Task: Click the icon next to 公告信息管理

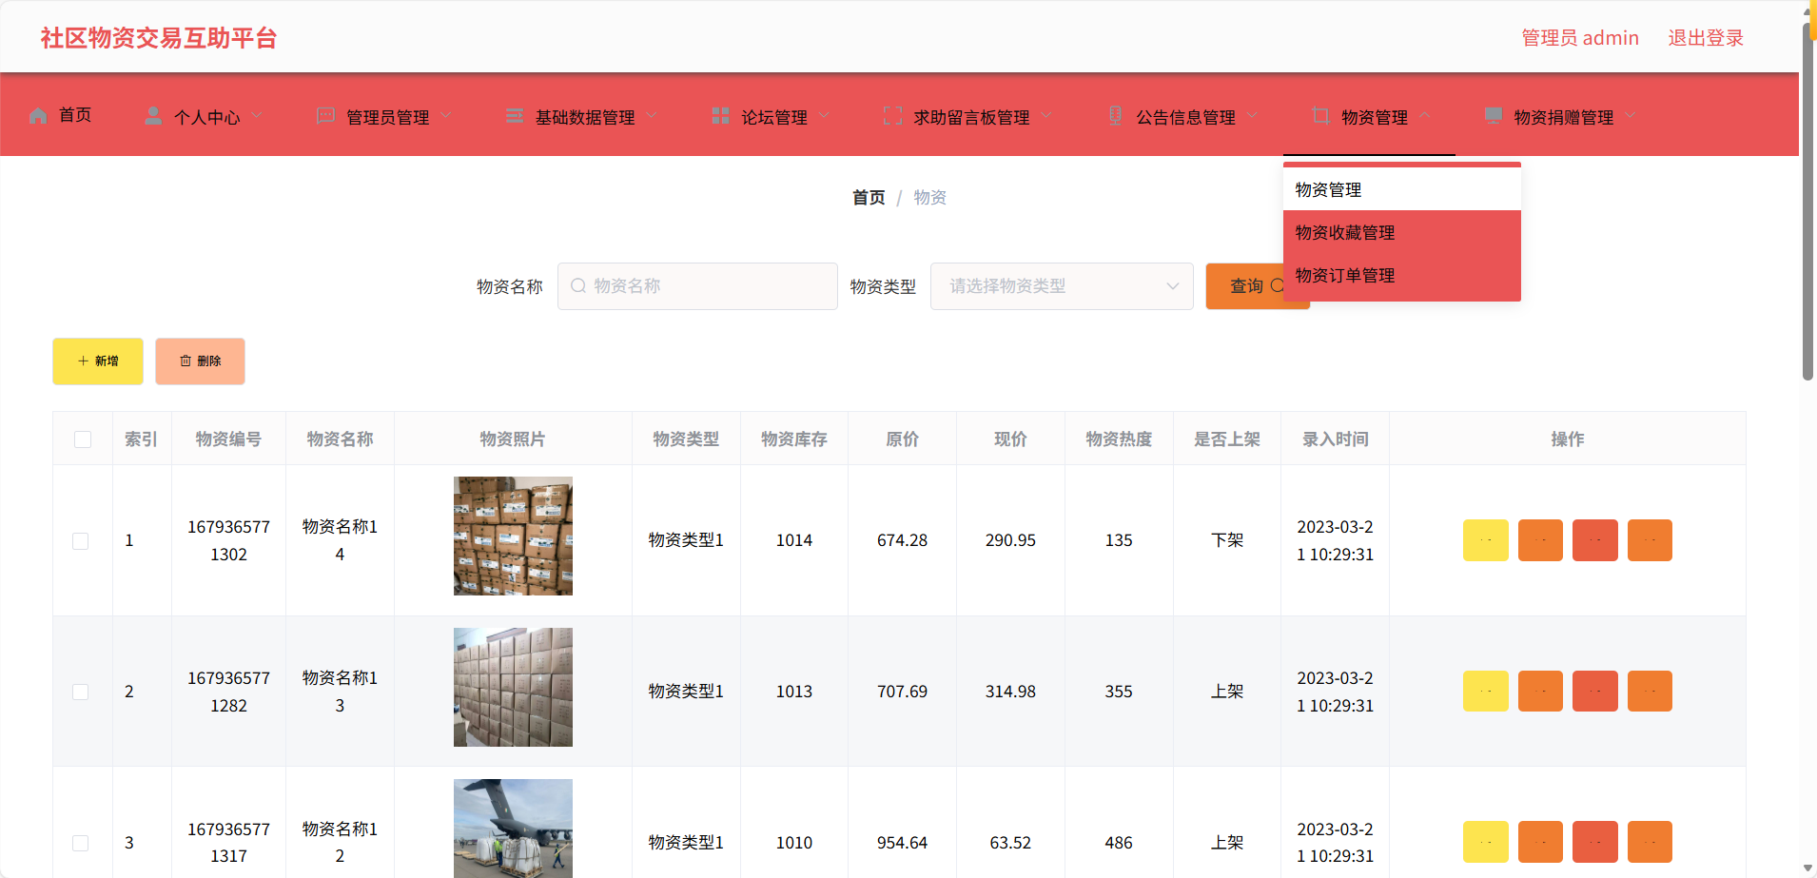Action: tap(1116, 116)
